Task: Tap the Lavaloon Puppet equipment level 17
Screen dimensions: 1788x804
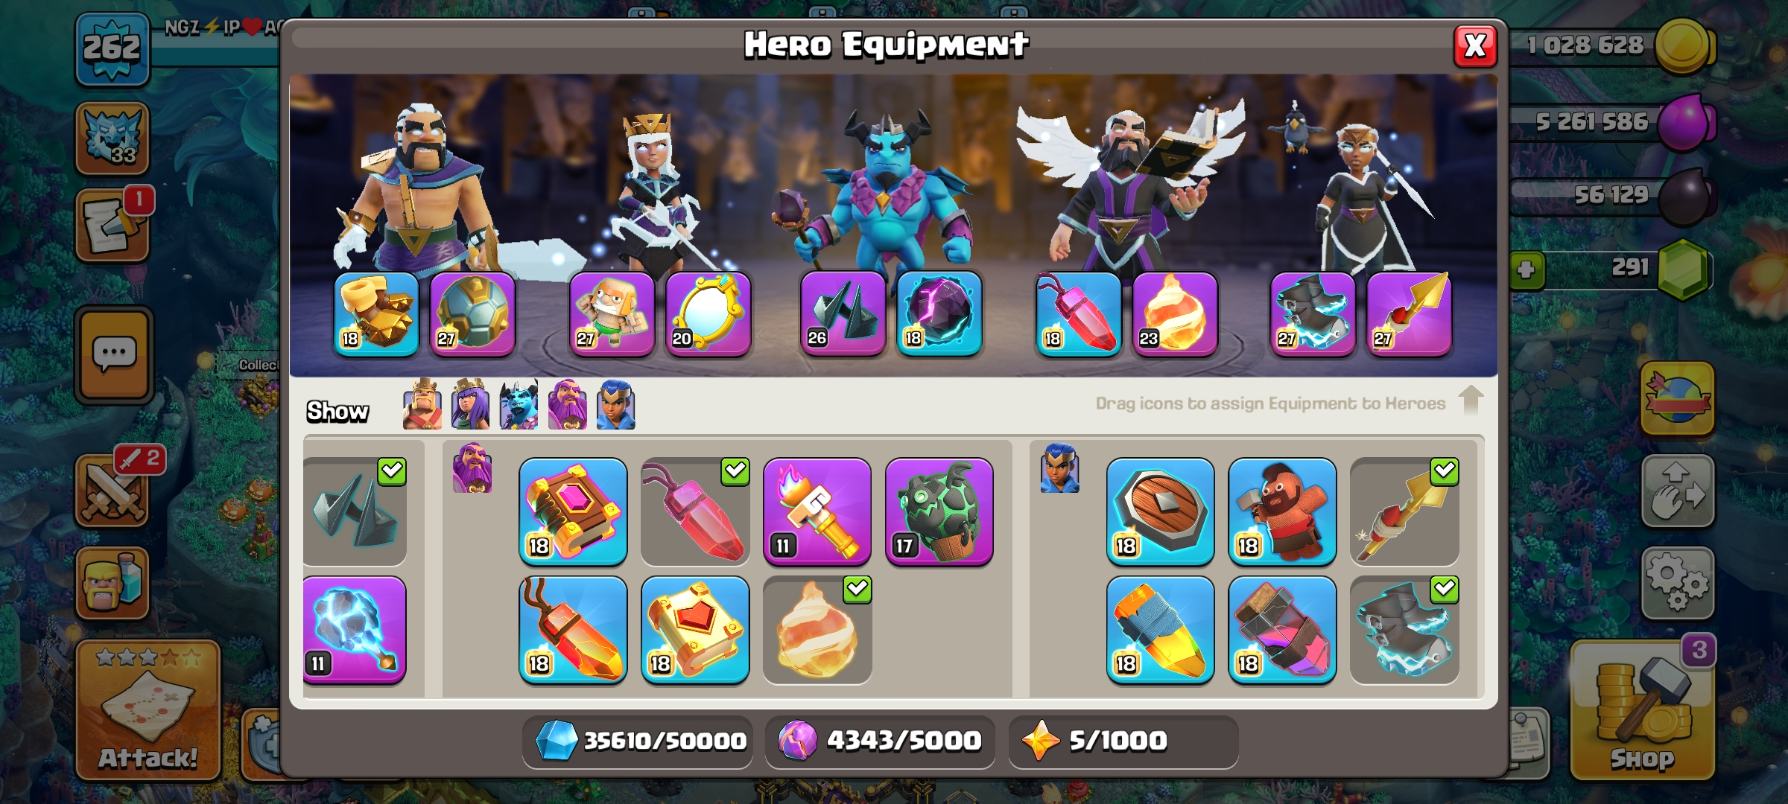Action: pos(939,511)
